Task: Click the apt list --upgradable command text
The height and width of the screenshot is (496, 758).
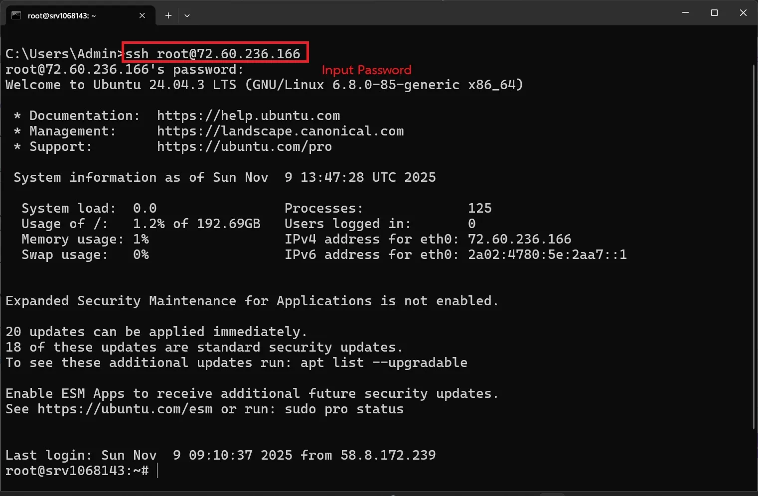Action: (384, 363)
